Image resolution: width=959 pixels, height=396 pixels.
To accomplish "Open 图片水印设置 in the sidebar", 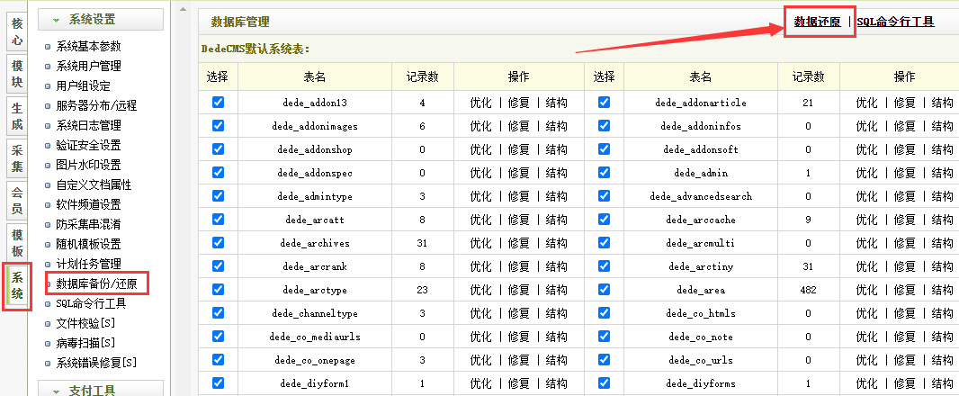I will (x=88, y=165).
